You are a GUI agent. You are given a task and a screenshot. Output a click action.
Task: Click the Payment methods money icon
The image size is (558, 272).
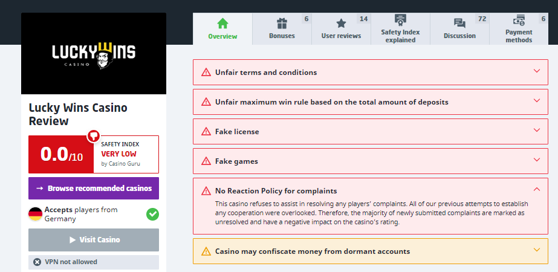[519, 19]
